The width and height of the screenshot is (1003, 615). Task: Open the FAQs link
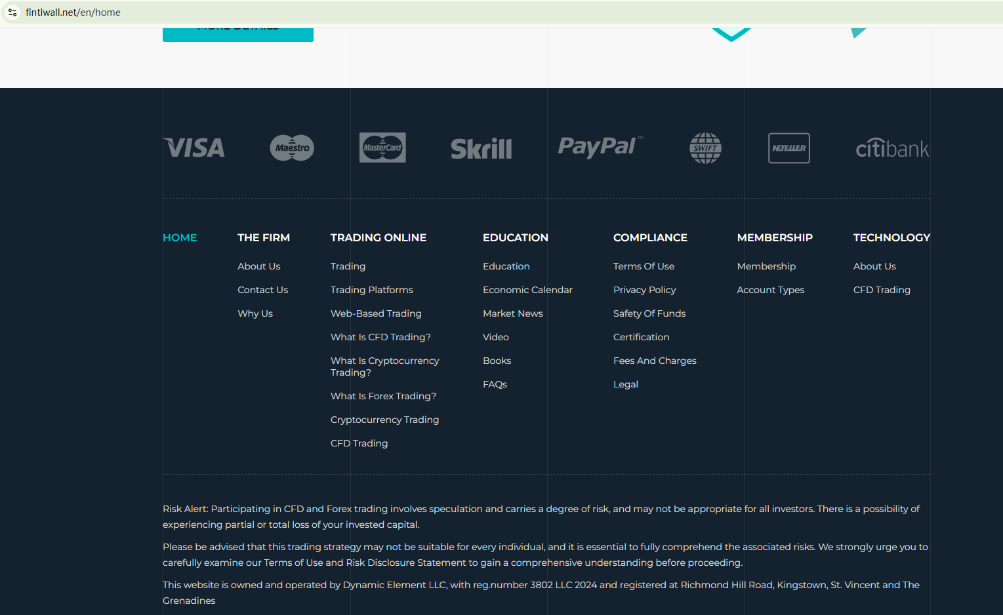click(x=495, y=384)
